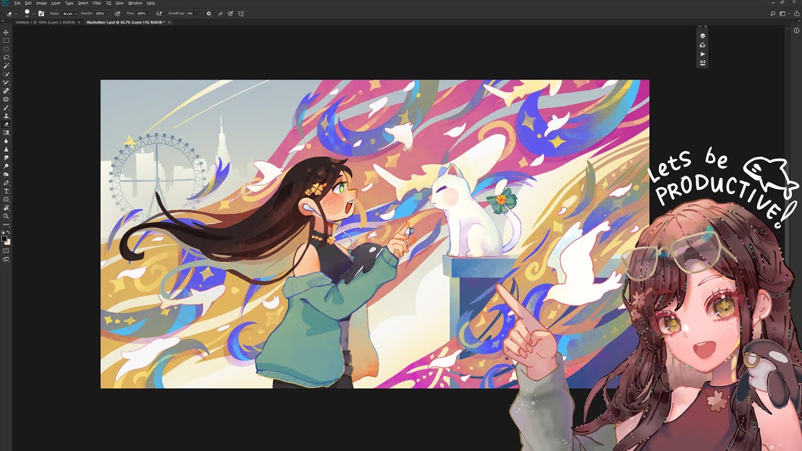Click the Flow 100% value field
Viewport: 802px width, 451px height.
141,13
